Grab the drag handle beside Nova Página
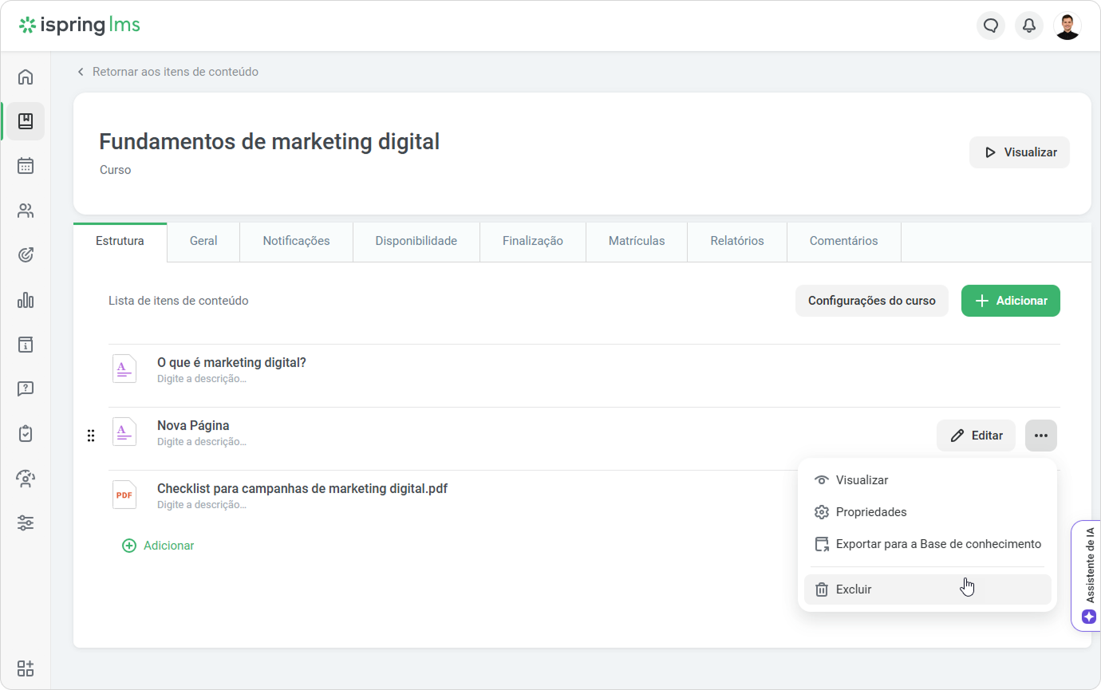This screenshot has height=690, width=1101. click(x=91, y=436)
